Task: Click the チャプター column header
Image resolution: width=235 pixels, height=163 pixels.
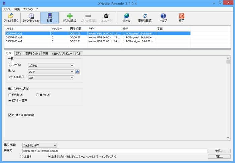Action: click(60, 29)
